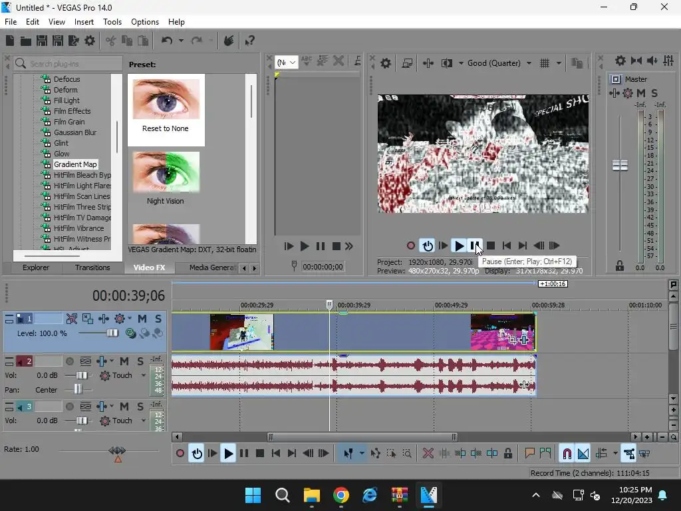
Task: Open Project Properties gear in main toolbar
Action: click(90, 41)
